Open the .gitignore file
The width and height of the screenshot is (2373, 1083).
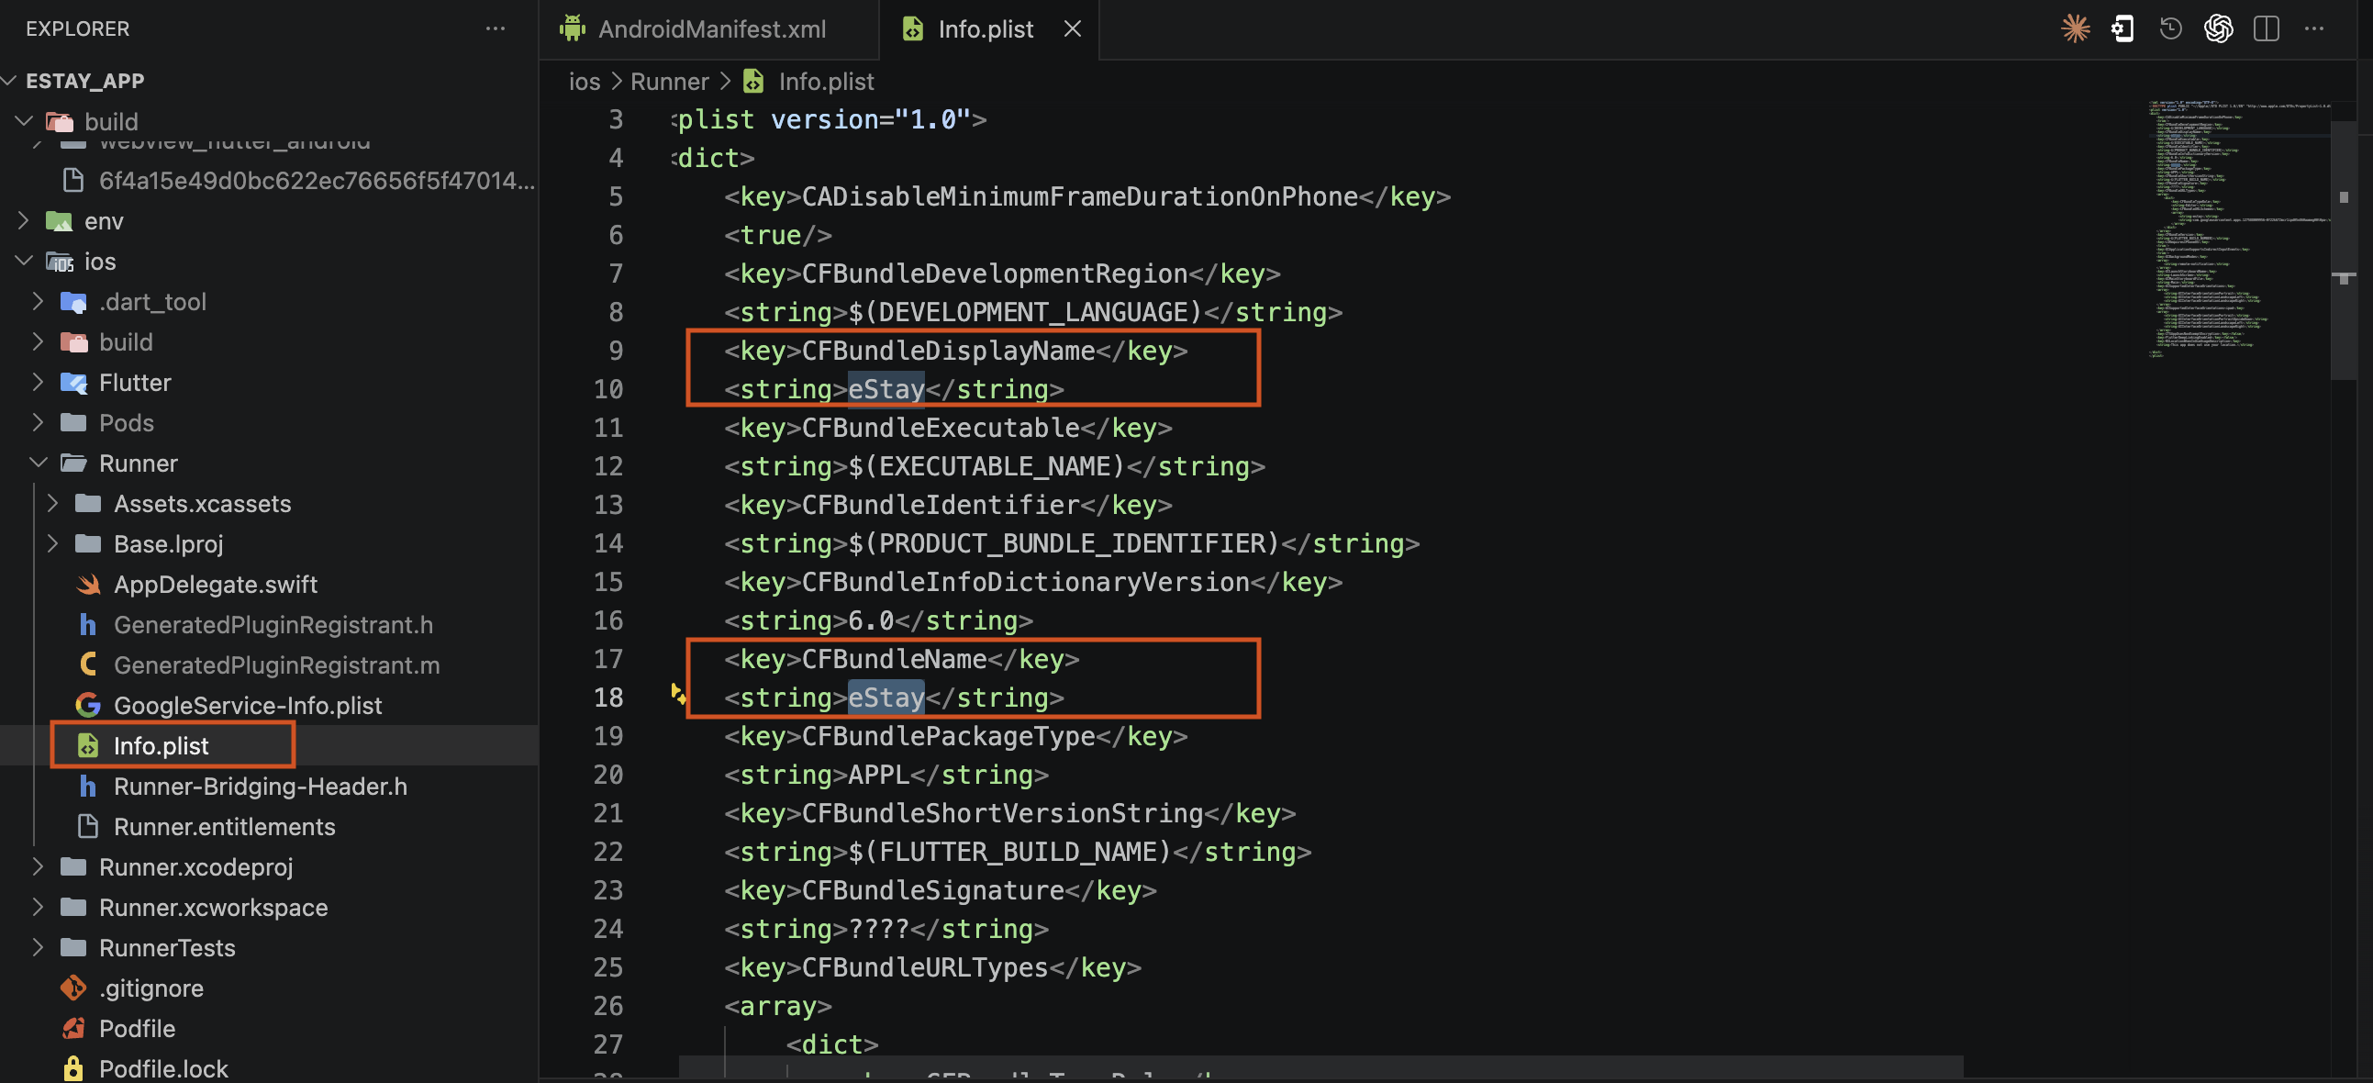click(151, 988)
